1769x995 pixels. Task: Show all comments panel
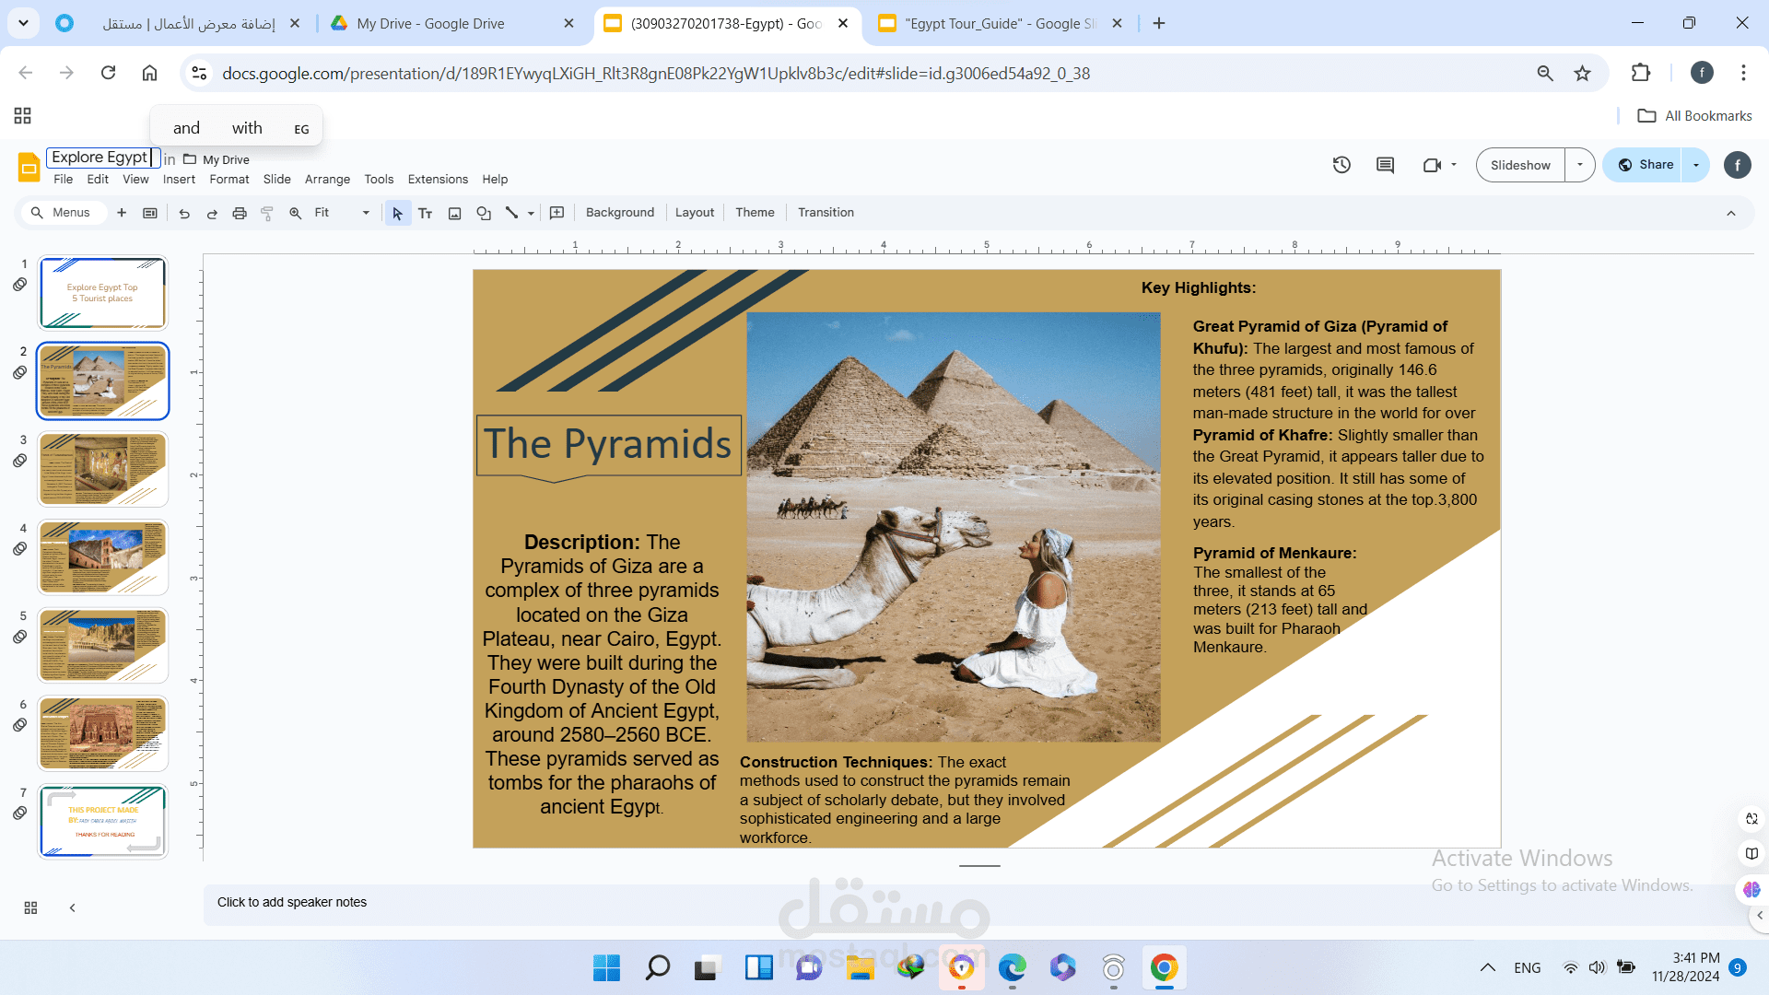tap(1385, 165)
